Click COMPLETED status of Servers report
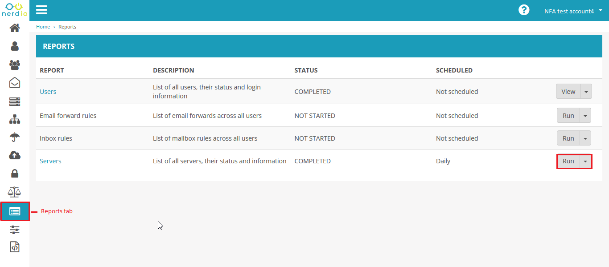Screen dimensions: 609x267 313,161
